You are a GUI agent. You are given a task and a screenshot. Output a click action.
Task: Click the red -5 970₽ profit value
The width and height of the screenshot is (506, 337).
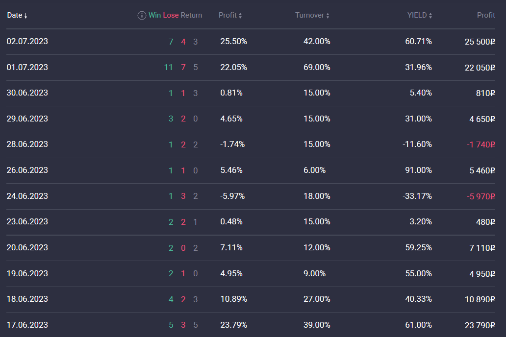coord(481,196)
